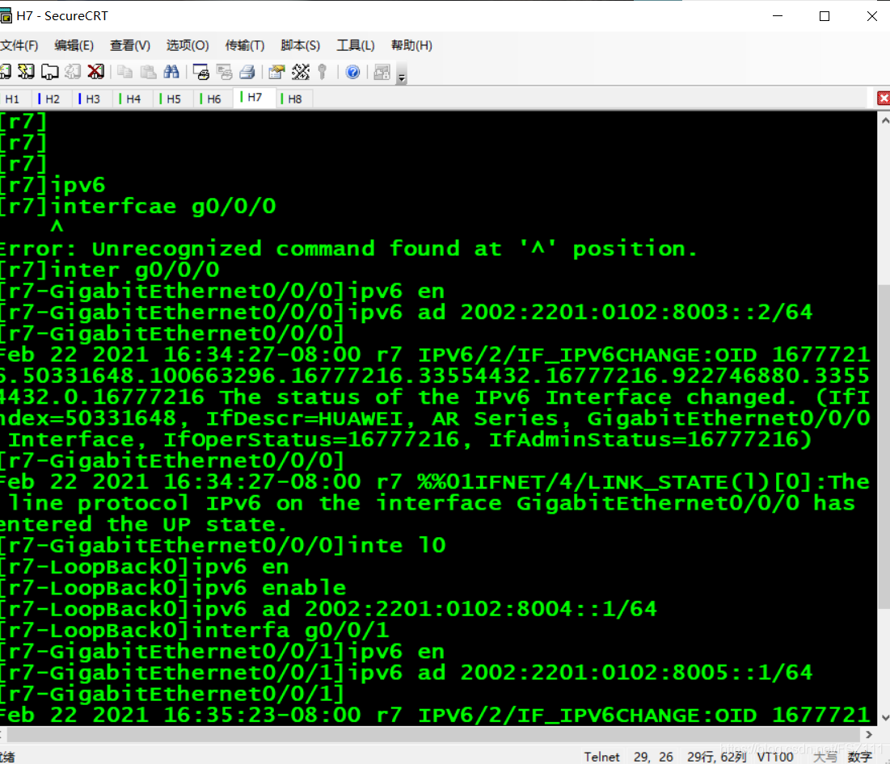
Task: Click the terminal's vertical scrollbar thumb
Action: coord(884,445)
